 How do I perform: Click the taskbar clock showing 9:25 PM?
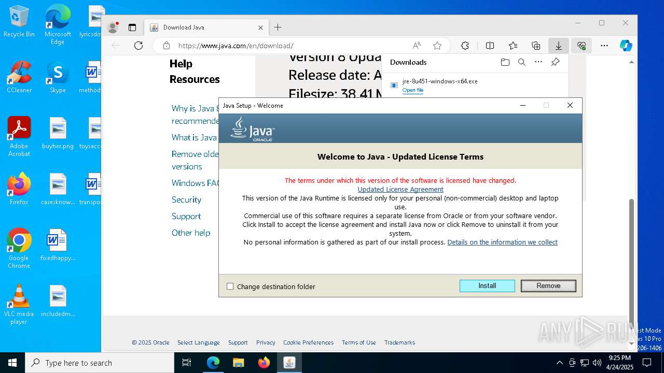pyautogui.click(x=619, y=363)
